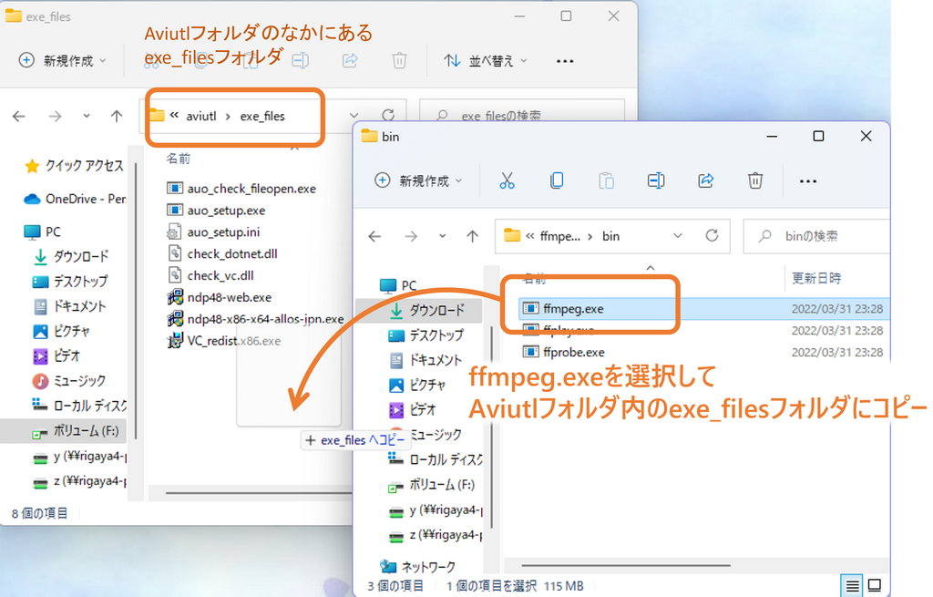Click ffmpe... breadcrumb in bin address bar

(x=560, y=236)
